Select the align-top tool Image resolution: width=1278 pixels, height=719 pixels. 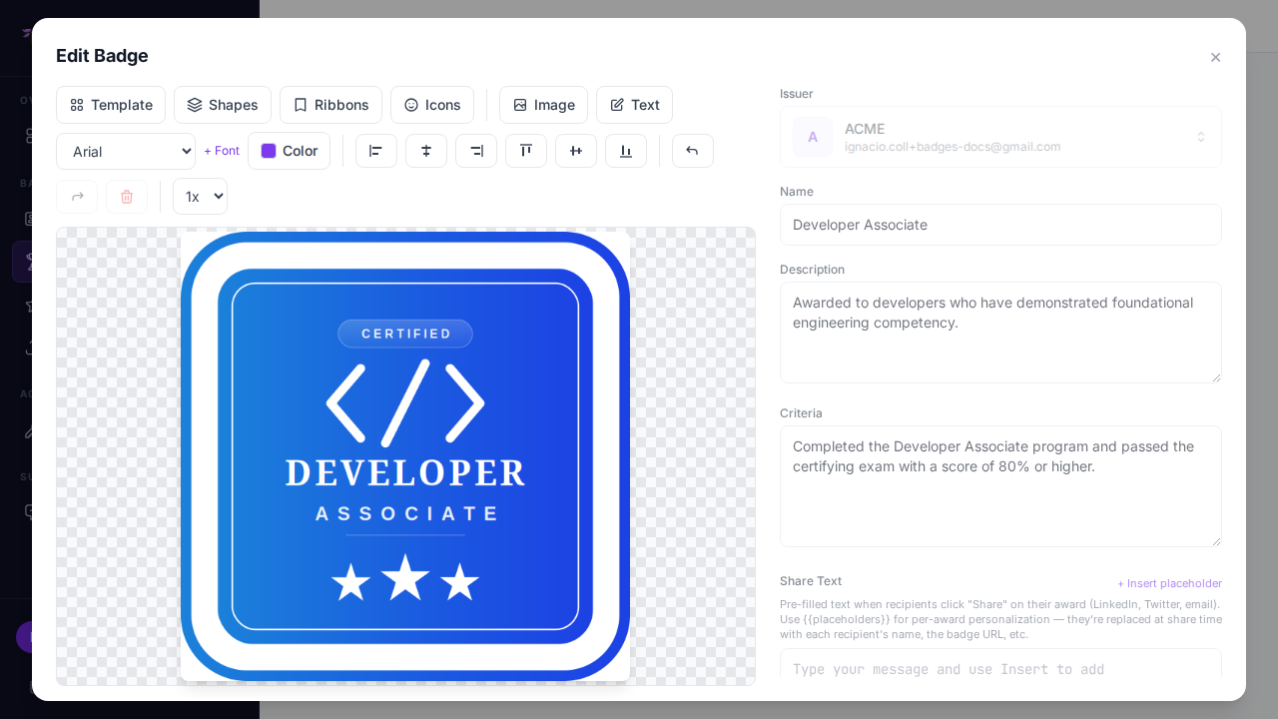pos(526,151)
